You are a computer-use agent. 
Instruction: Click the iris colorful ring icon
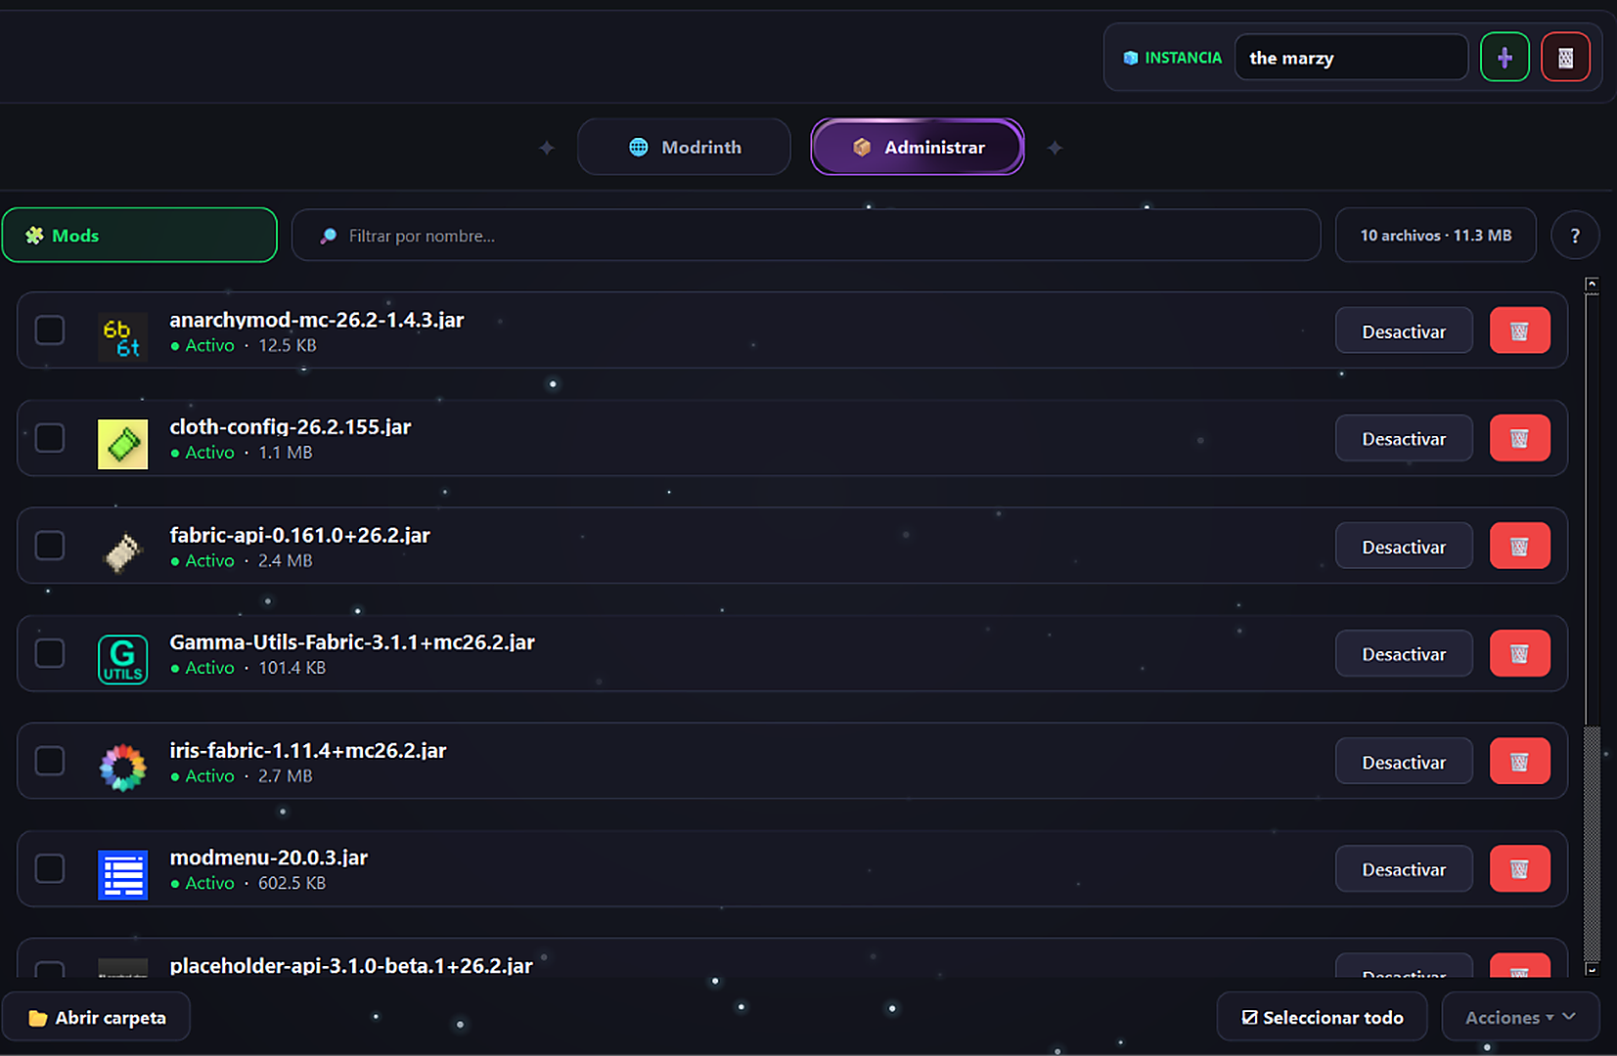click(x=122, y=767)
